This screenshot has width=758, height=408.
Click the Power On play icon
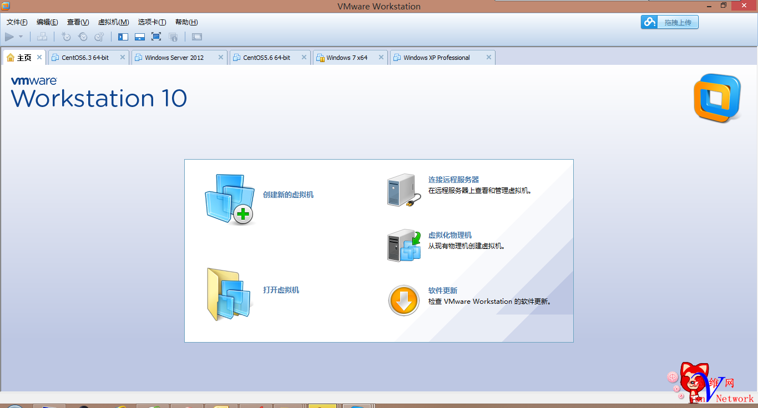(x=9, y=37)
